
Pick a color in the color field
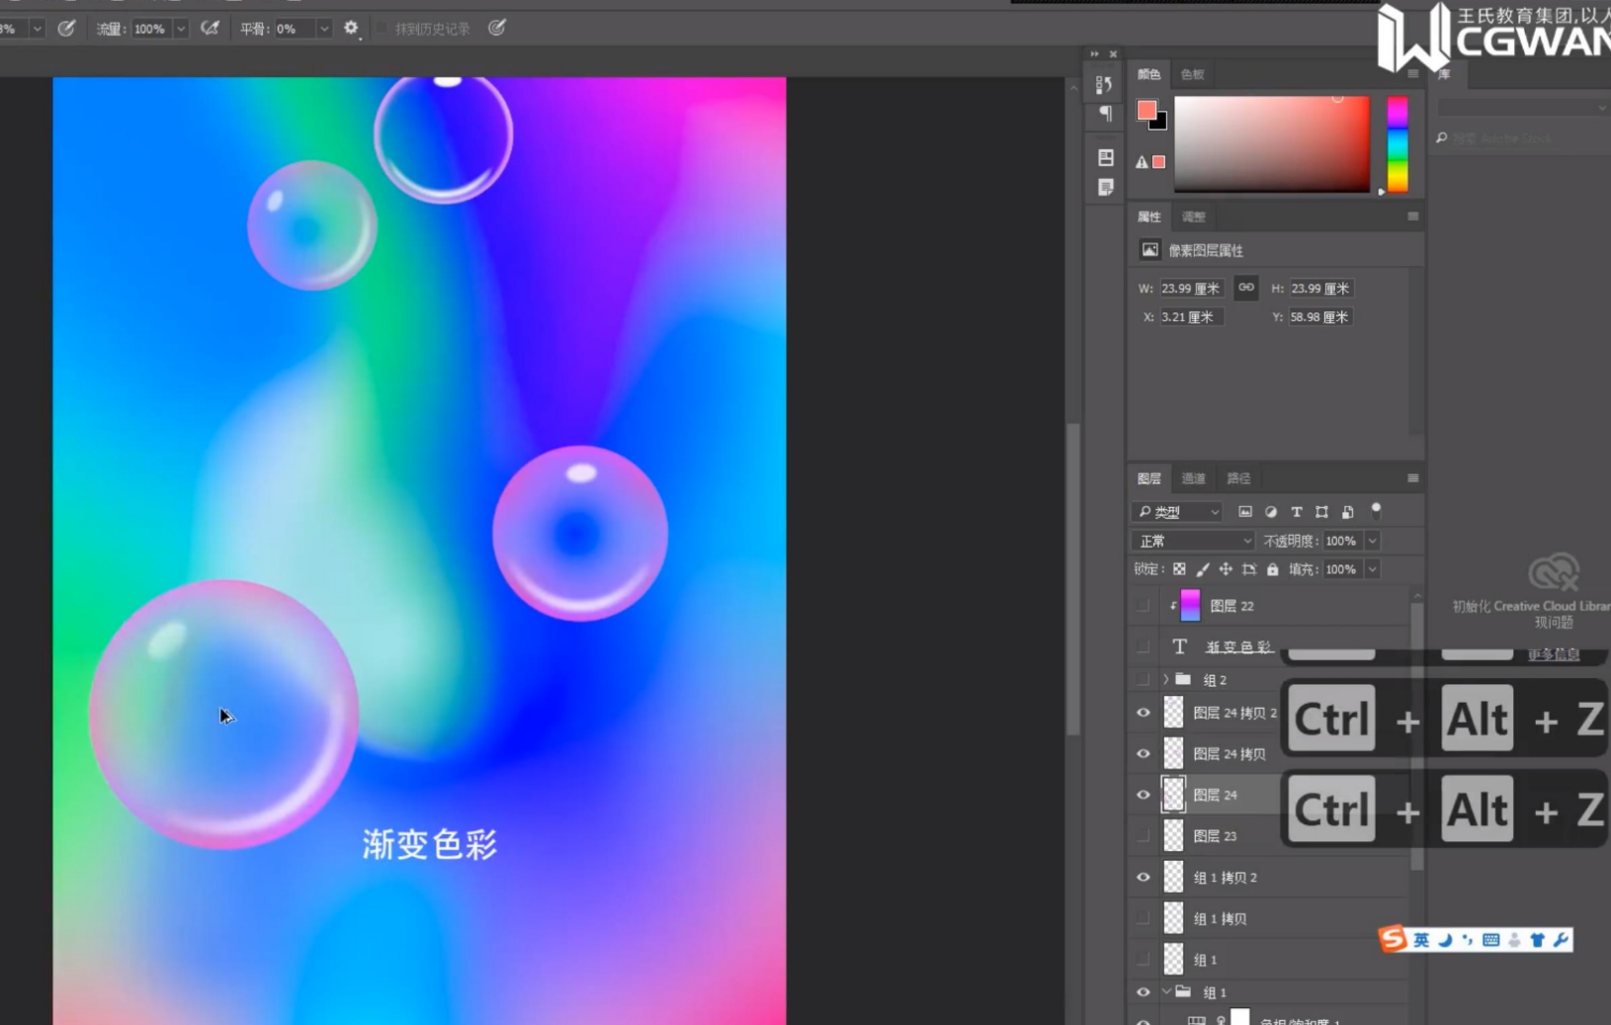1272,144
